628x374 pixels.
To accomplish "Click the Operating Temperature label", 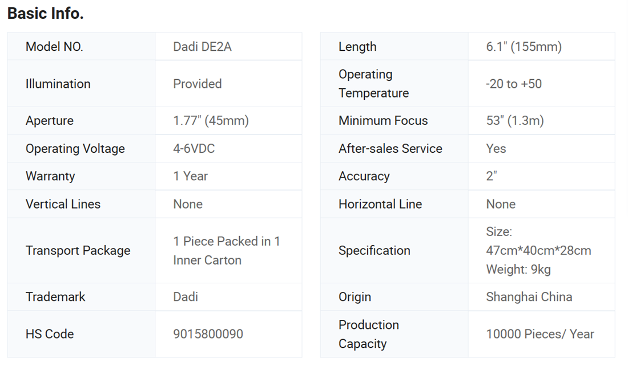I will pyautogui.click(x=373, y=84).
